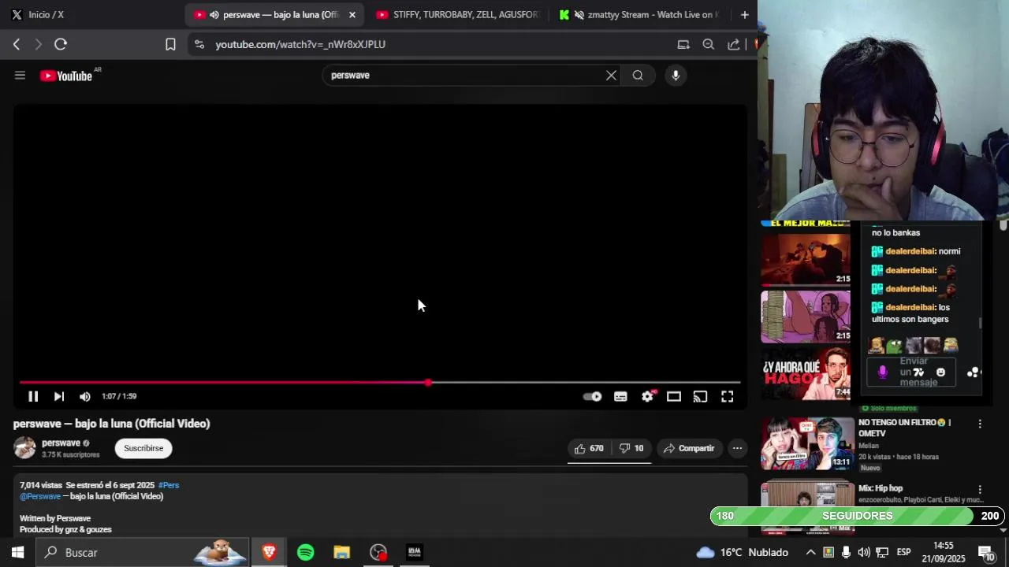
Task: Close the perswave — bajo la luna tab
Action: click(352, 15)
